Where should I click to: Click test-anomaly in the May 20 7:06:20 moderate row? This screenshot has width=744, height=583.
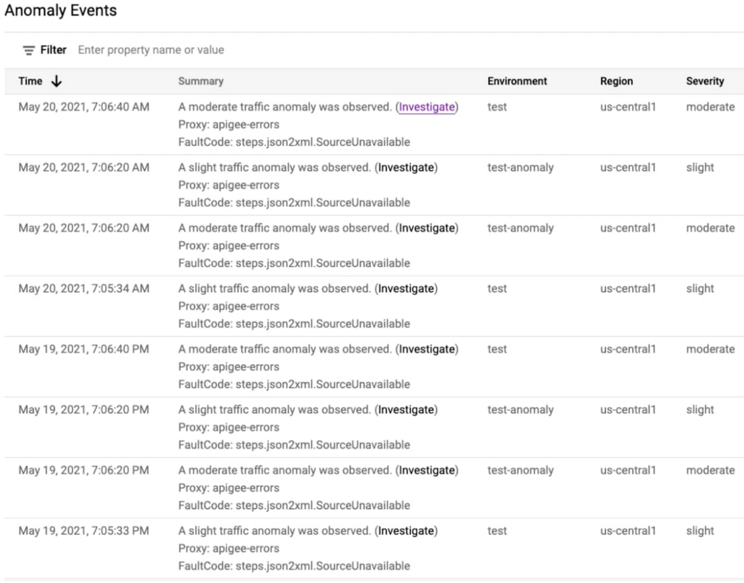click(x=521, y=228)
